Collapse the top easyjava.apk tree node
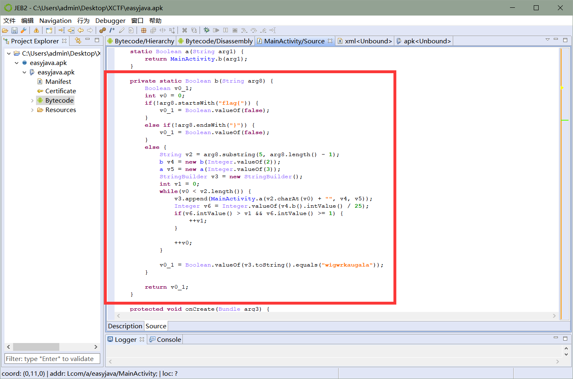The image size is (573, 379). click(16, 63)
